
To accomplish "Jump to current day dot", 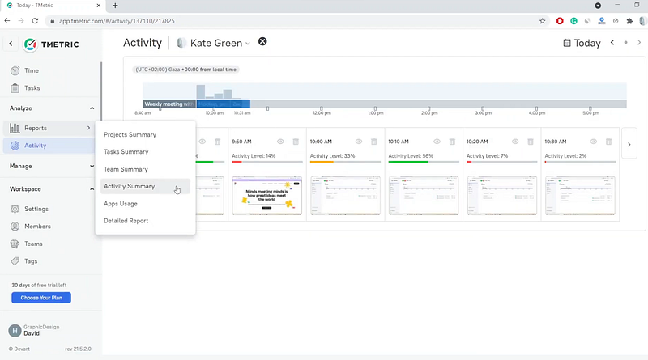I will [x=625, y=43].
